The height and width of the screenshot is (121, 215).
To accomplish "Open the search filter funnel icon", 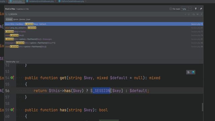I will point(196,9).
